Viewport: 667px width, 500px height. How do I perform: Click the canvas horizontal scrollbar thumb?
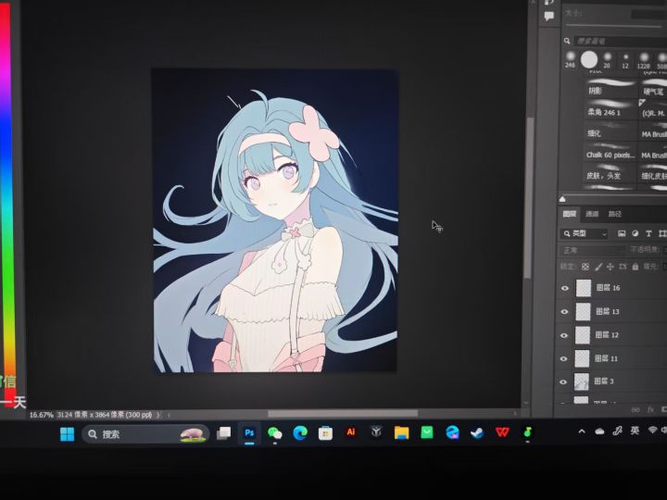pyautogui.click(x=343, y=413)
